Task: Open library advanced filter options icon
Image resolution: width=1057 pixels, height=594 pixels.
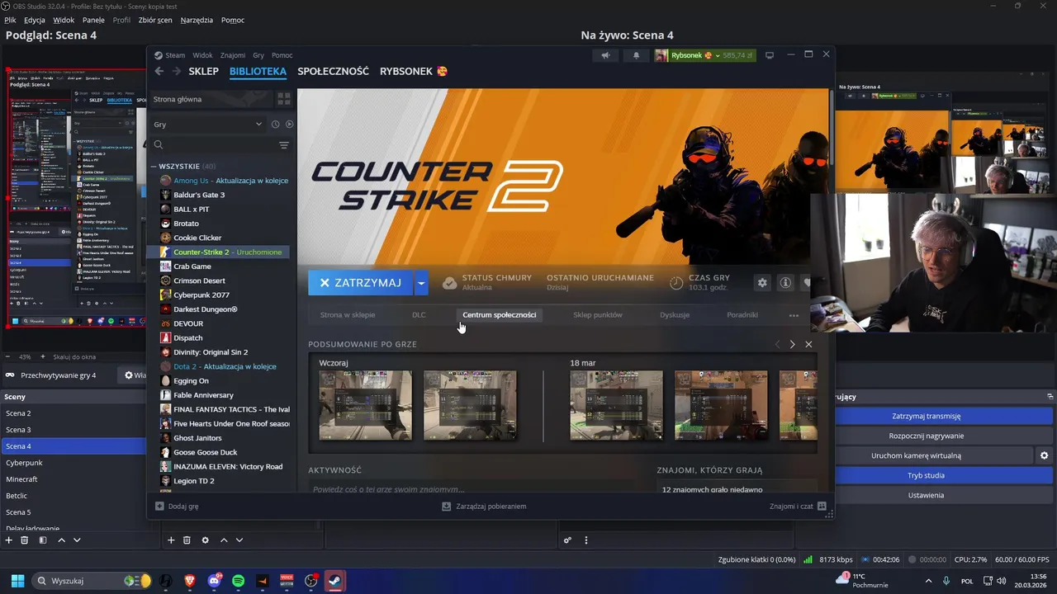Action: [284, 145]
